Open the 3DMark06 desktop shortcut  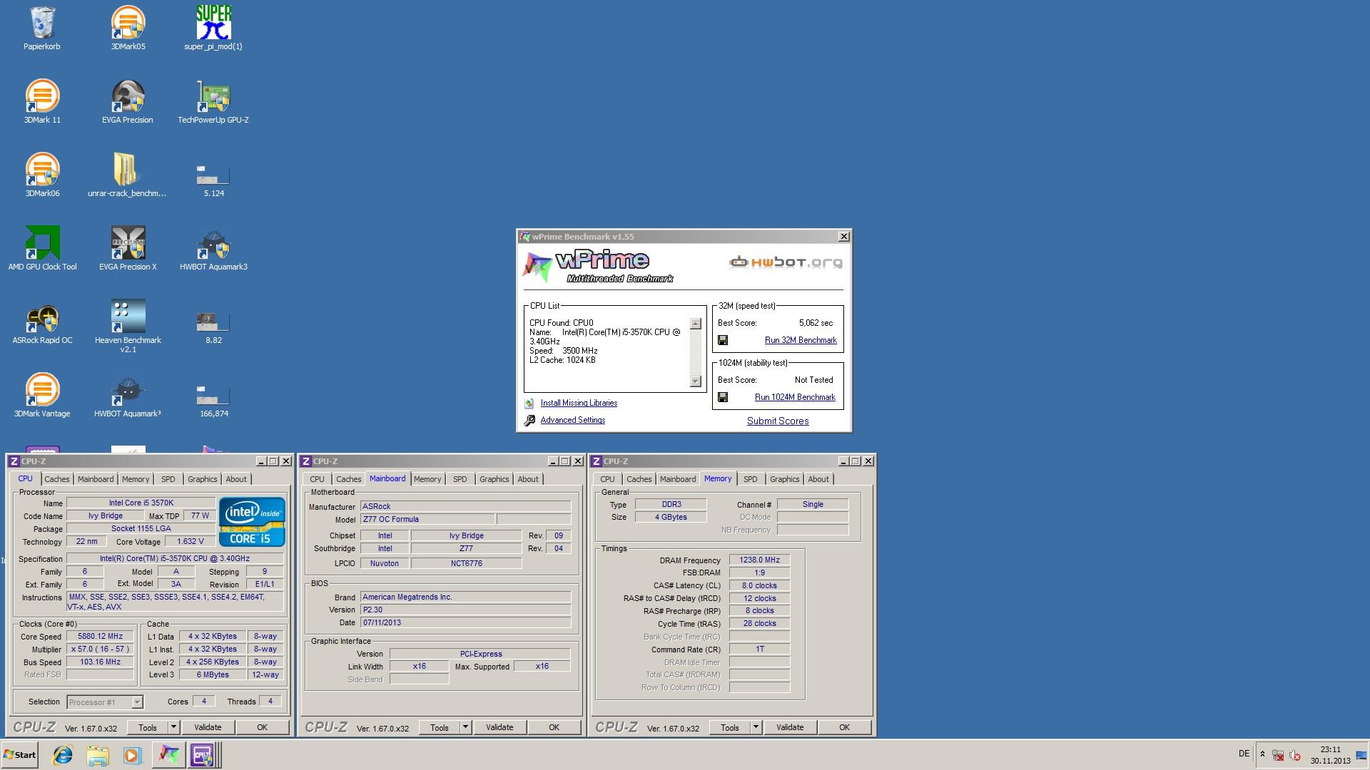(42, 175)
